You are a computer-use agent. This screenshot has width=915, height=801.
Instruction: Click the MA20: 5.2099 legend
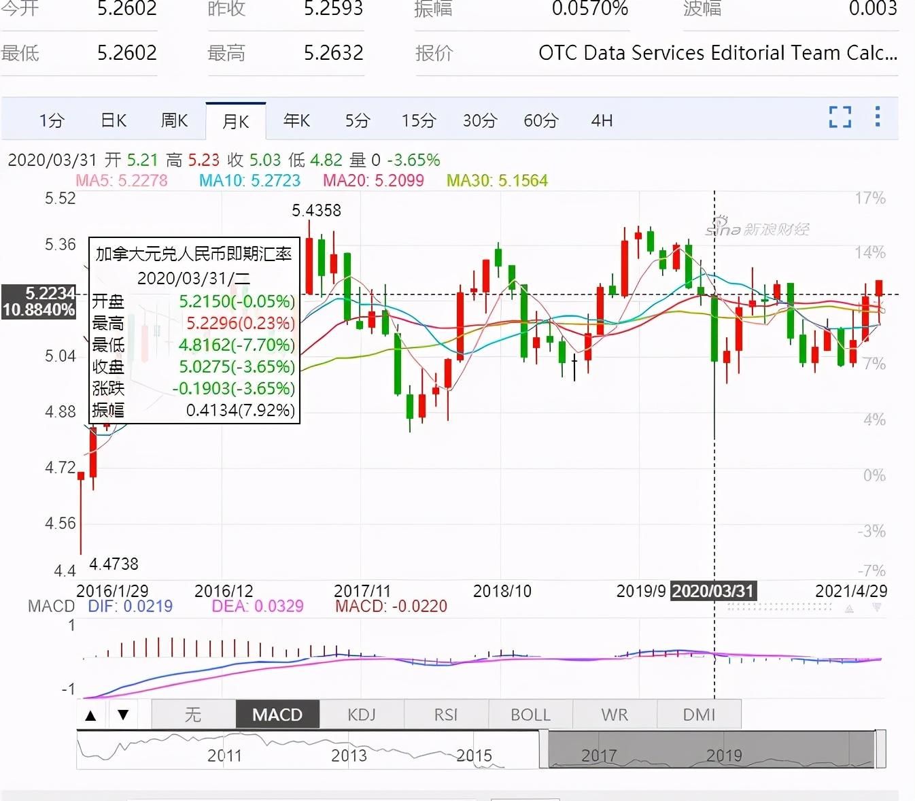[x=373, y=180]
